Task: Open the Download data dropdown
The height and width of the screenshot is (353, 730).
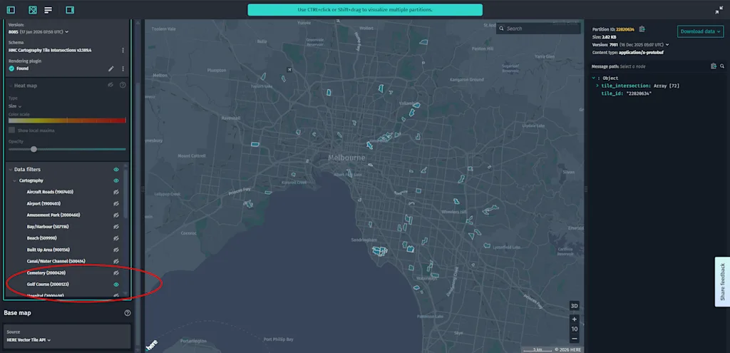Action: (x=700, y=31)
